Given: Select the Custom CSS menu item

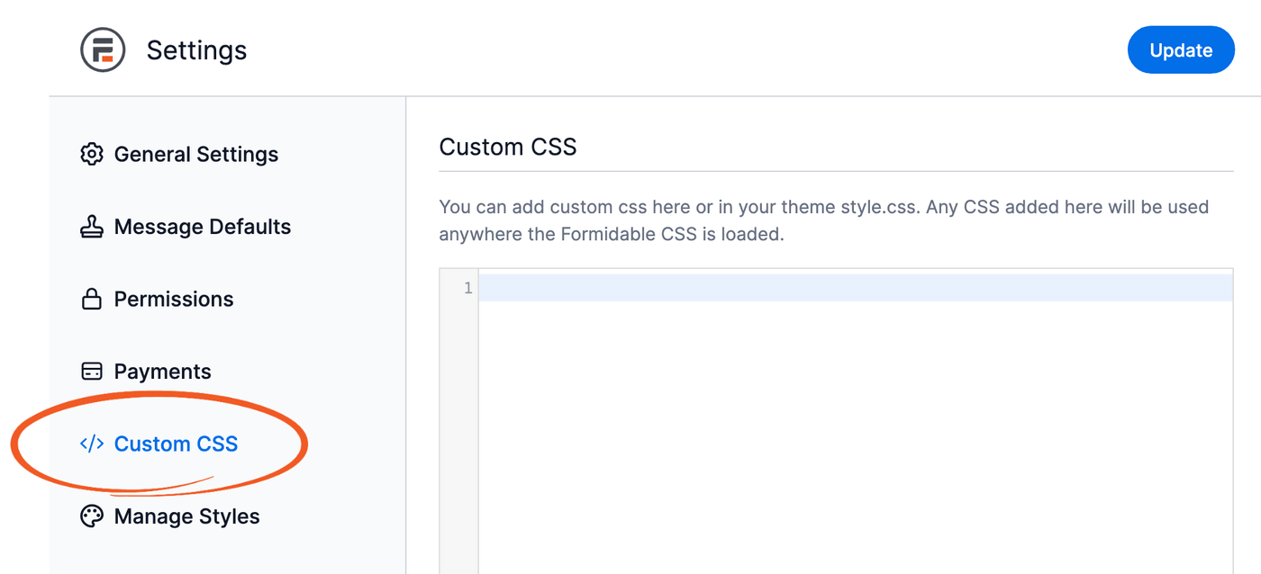Looking at the screenshot, I should tap(177, 444).
